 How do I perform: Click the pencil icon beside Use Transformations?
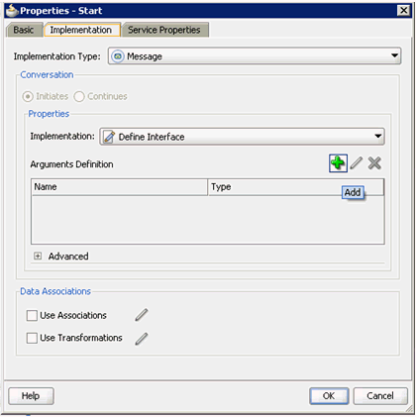[142, 339]
